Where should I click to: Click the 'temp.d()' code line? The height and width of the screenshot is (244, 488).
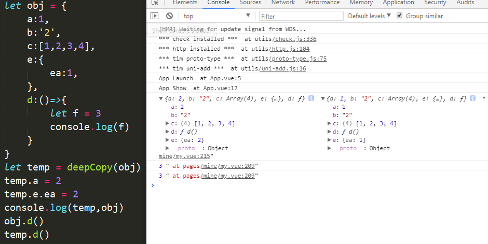tap(27, 234)
